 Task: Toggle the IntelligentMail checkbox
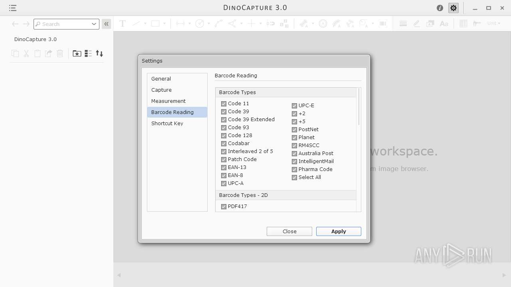click(294, 161)
